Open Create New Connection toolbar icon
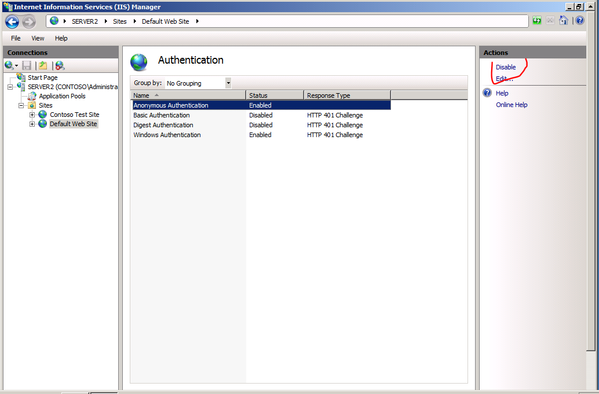The image size is (599, 394). [x=9, y=65]
